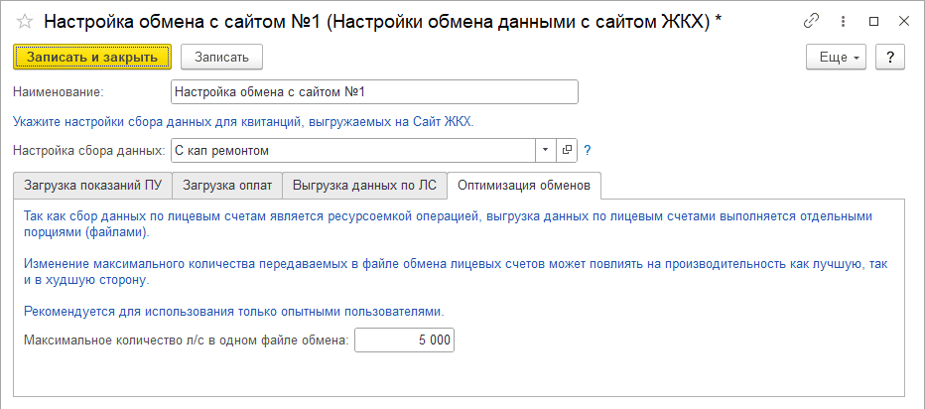The image size is (925, 409).
Task: Click the blue question mark hint icon
Action: (588, 150)
